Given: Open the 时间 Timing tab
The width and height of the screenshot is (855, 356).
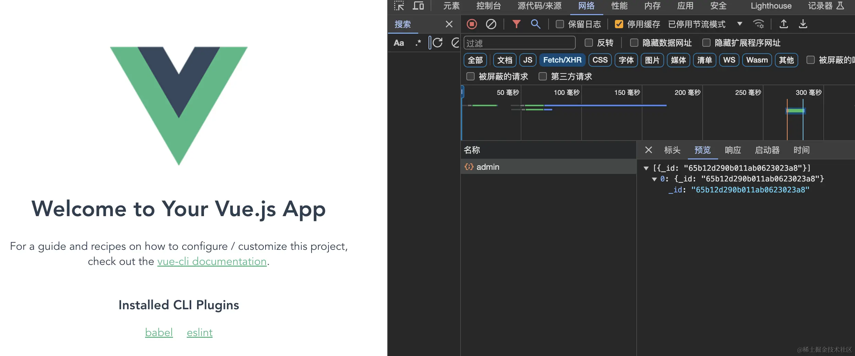Looking at the screenshot, I should (x=802, y=150).
